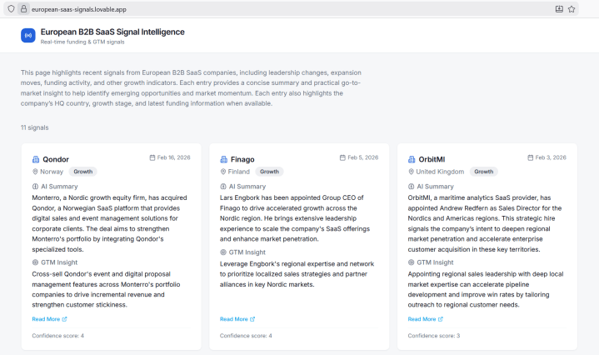Click the Qondor company building icon

(x=36, y=159)
